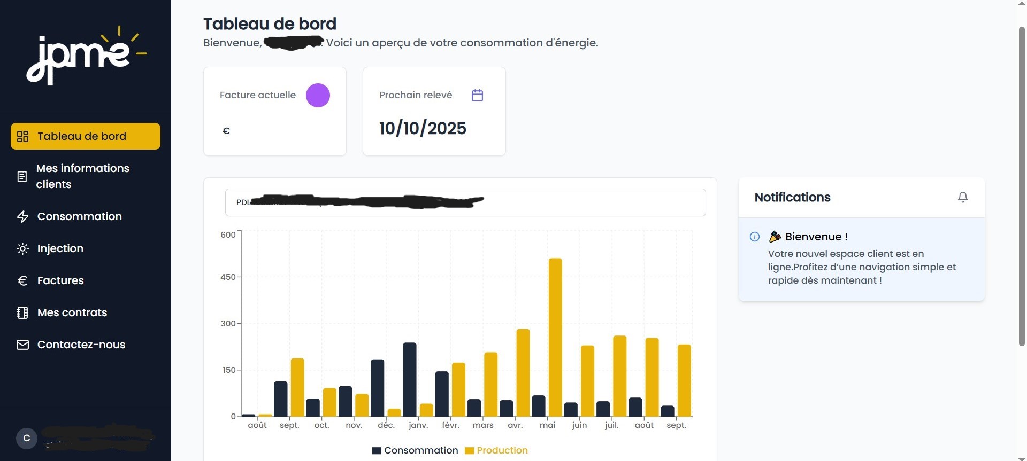Open Mes informations clients page
1027x461 pixels.
coord(83,176)
